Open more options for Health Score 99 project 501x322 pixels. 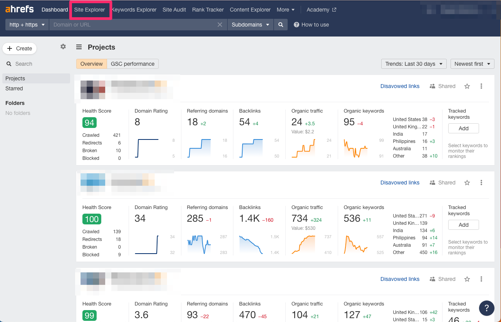[481, 279]
